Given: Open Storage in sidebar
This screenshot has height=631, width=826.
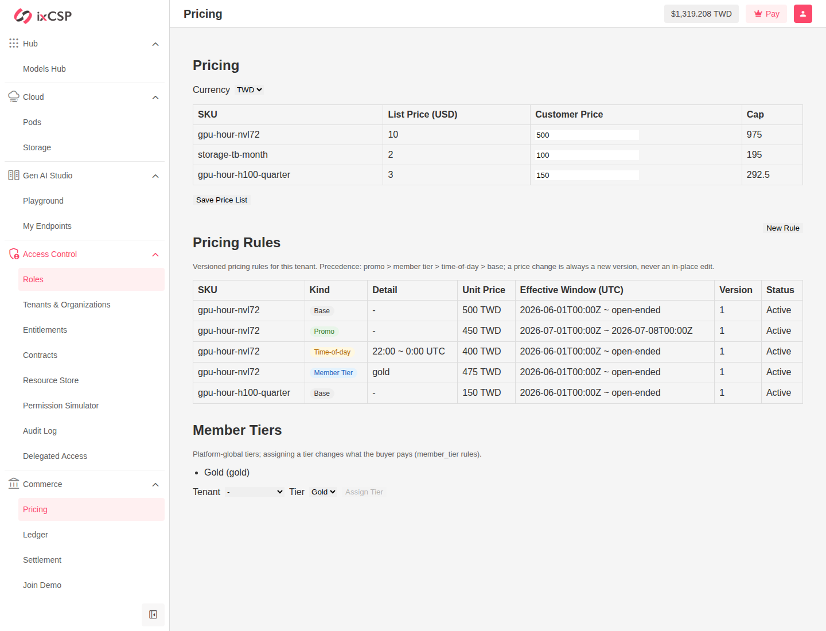Looking at the screenshot, I should (91, 147).
